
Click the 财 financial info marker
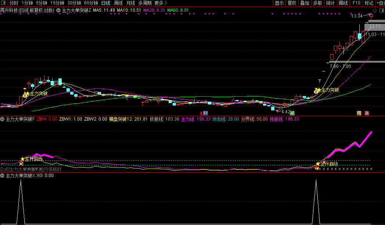pos(206,113)
